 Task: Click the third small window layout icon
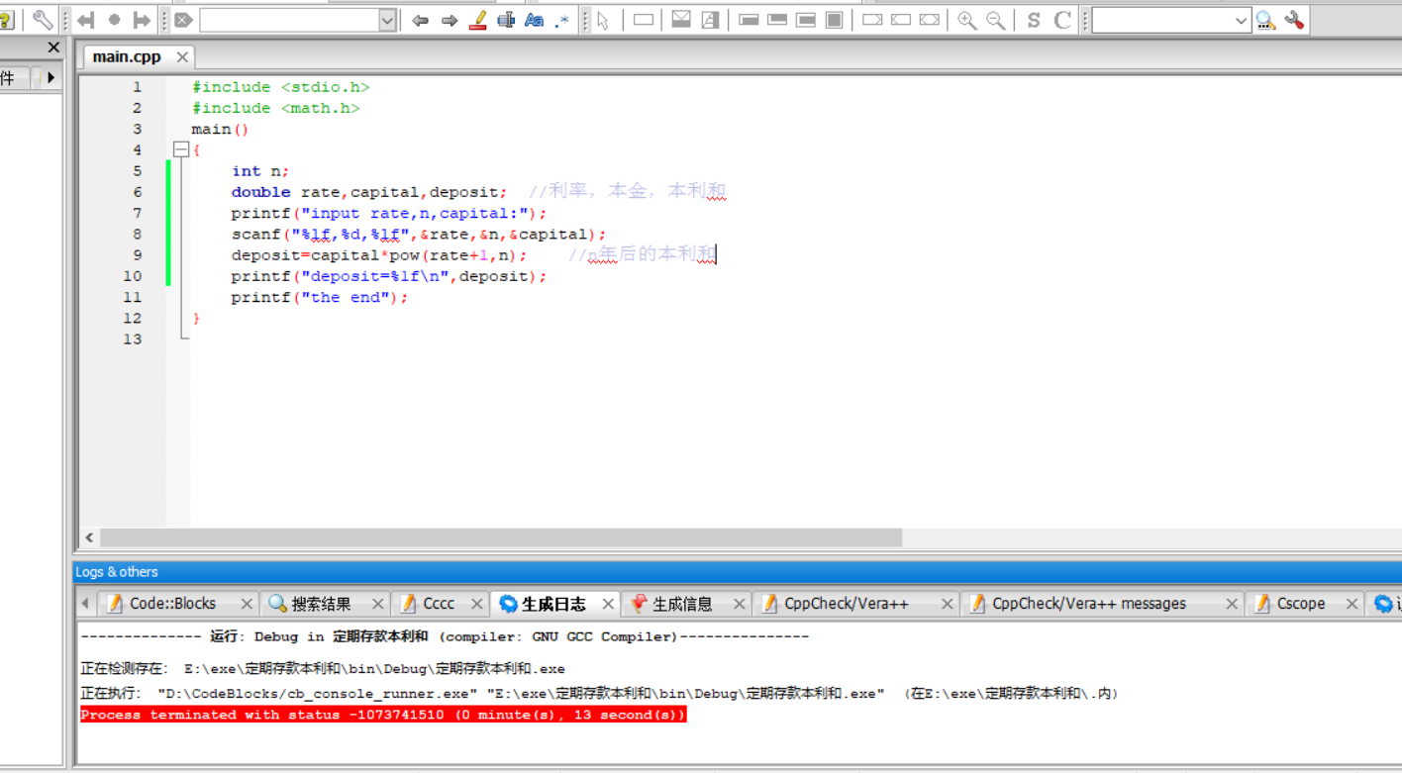click(807, 20)
